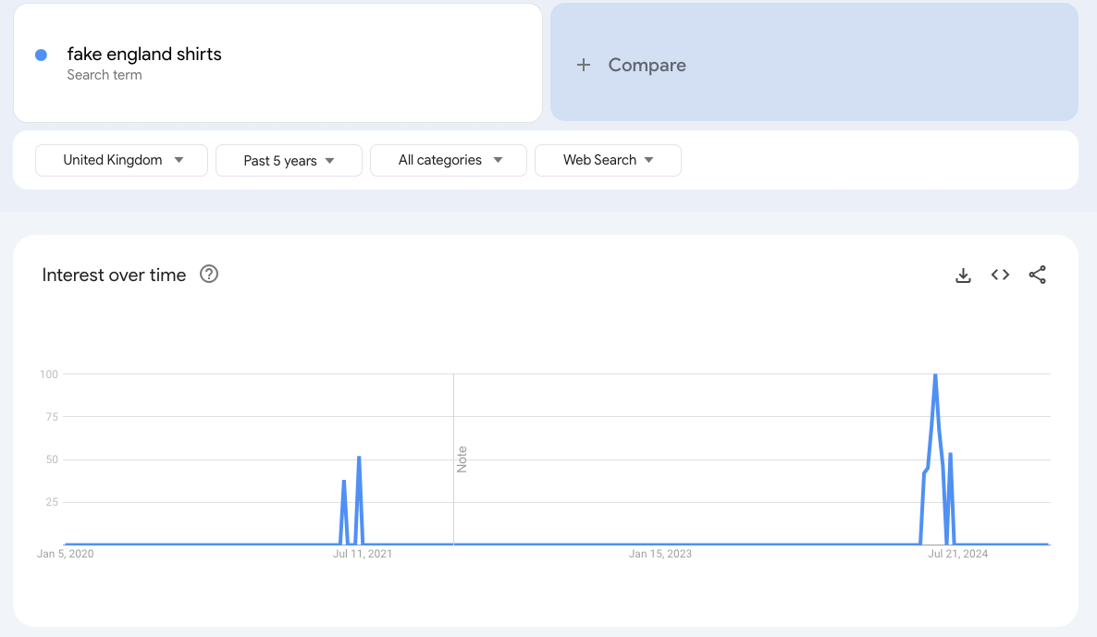Open the All categories dropdown
This screenshot has width=1097, height=637.
point(449,160)
